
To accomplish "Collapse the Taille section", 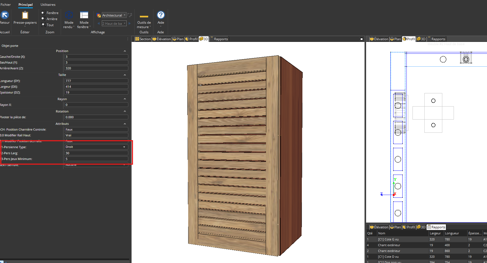I will [x=125, y=75].
